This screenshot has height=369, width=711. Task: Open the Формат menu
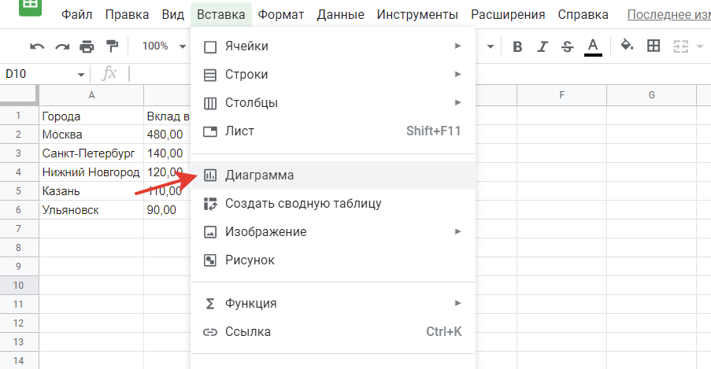click(282, 15)
